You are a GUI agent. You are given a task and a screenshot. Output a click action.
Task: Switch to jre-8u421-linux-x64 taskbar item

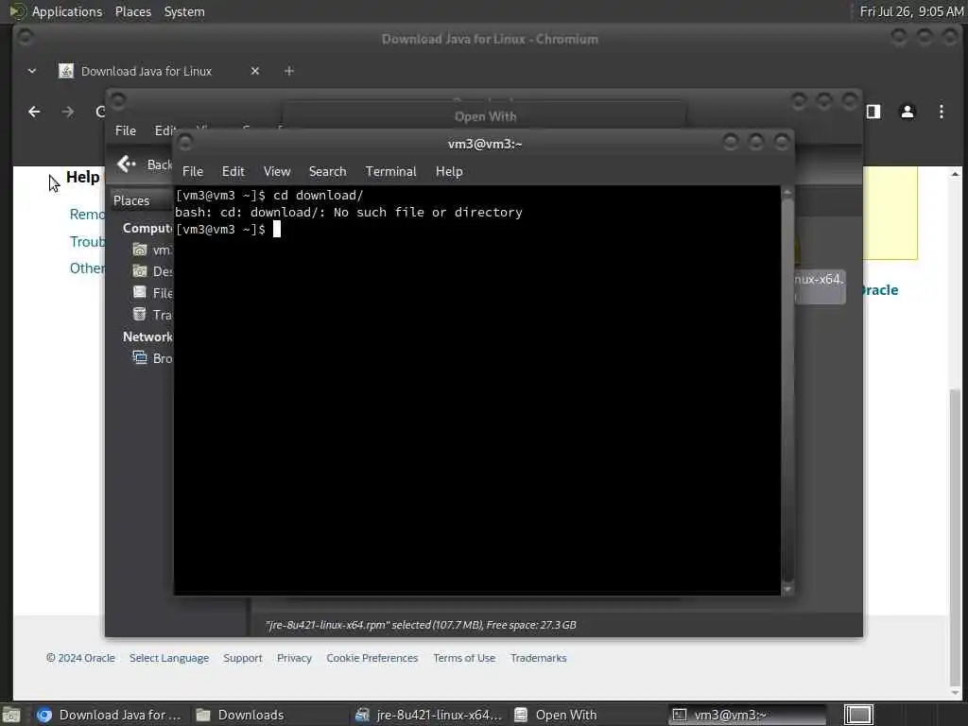430,715
